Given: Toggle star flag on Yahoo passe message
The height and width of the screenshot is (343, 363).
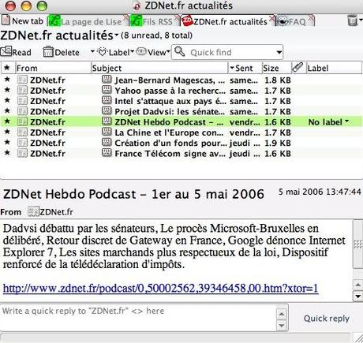Looking at the screenshot, I should pos(7,89).
